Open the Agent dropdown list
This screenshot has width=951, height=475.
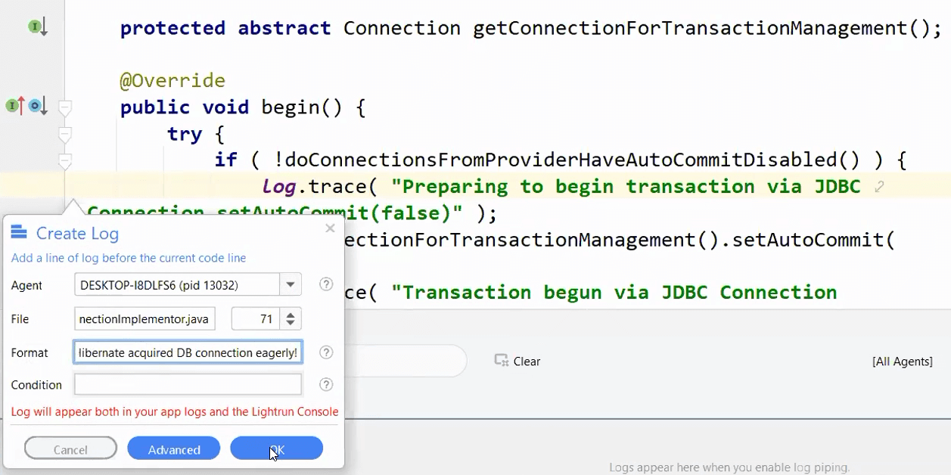click(291, 285)
